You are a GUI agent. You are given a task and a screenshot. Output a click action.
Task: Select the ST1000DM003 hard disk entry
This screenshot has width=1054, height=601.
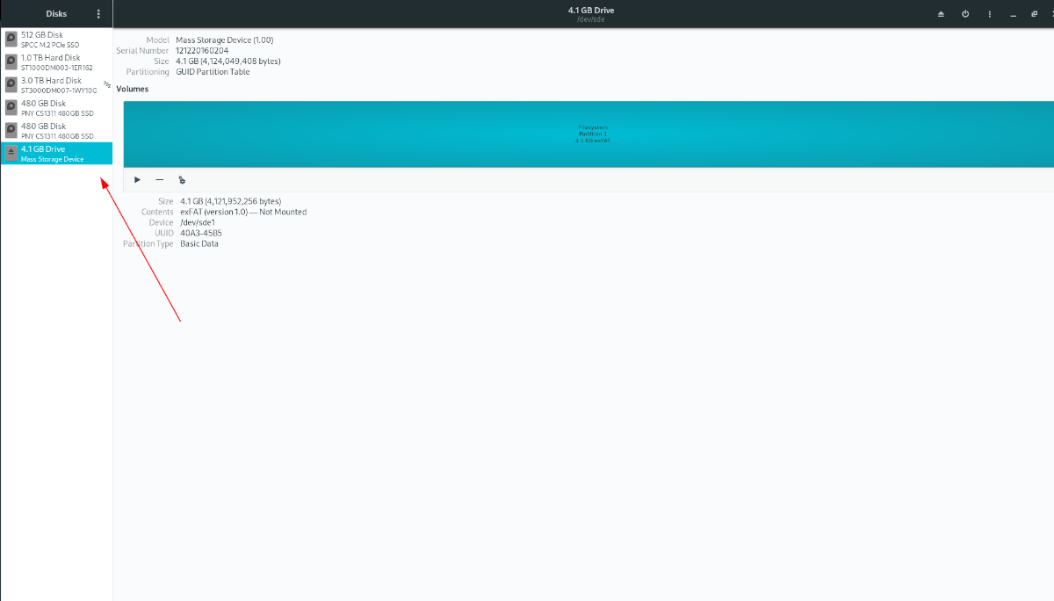pos(56,62)
